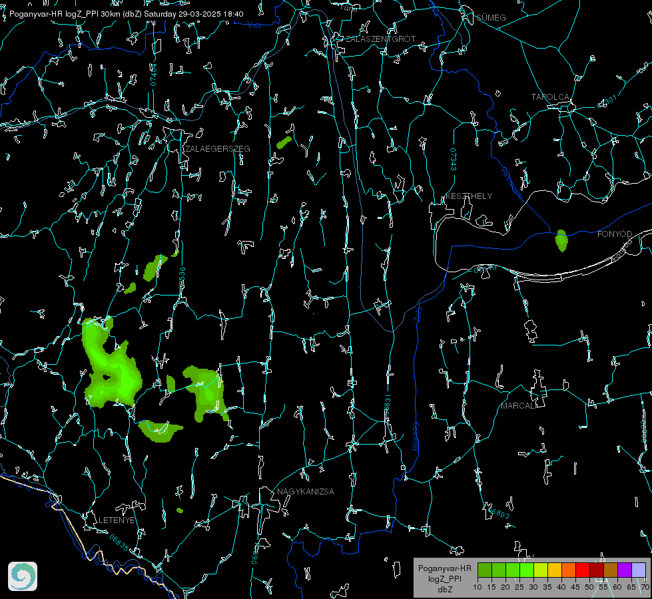Click the small echo east of Zalaegerszeg
The width and height of the screenshot is (652, 599).
284,143
